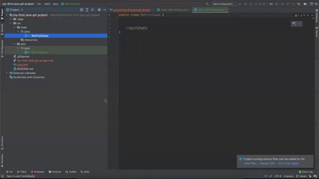Open the Project sidebar tool button
This screenshot has width=319, height=179.
point(2,14)
